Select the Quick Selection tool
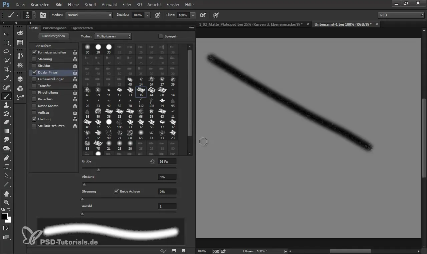 [x=6, y=60]
